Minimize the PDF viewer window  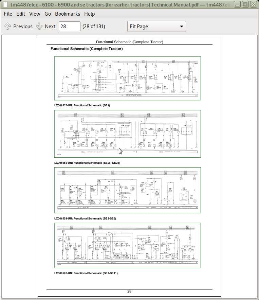[237, 4]
